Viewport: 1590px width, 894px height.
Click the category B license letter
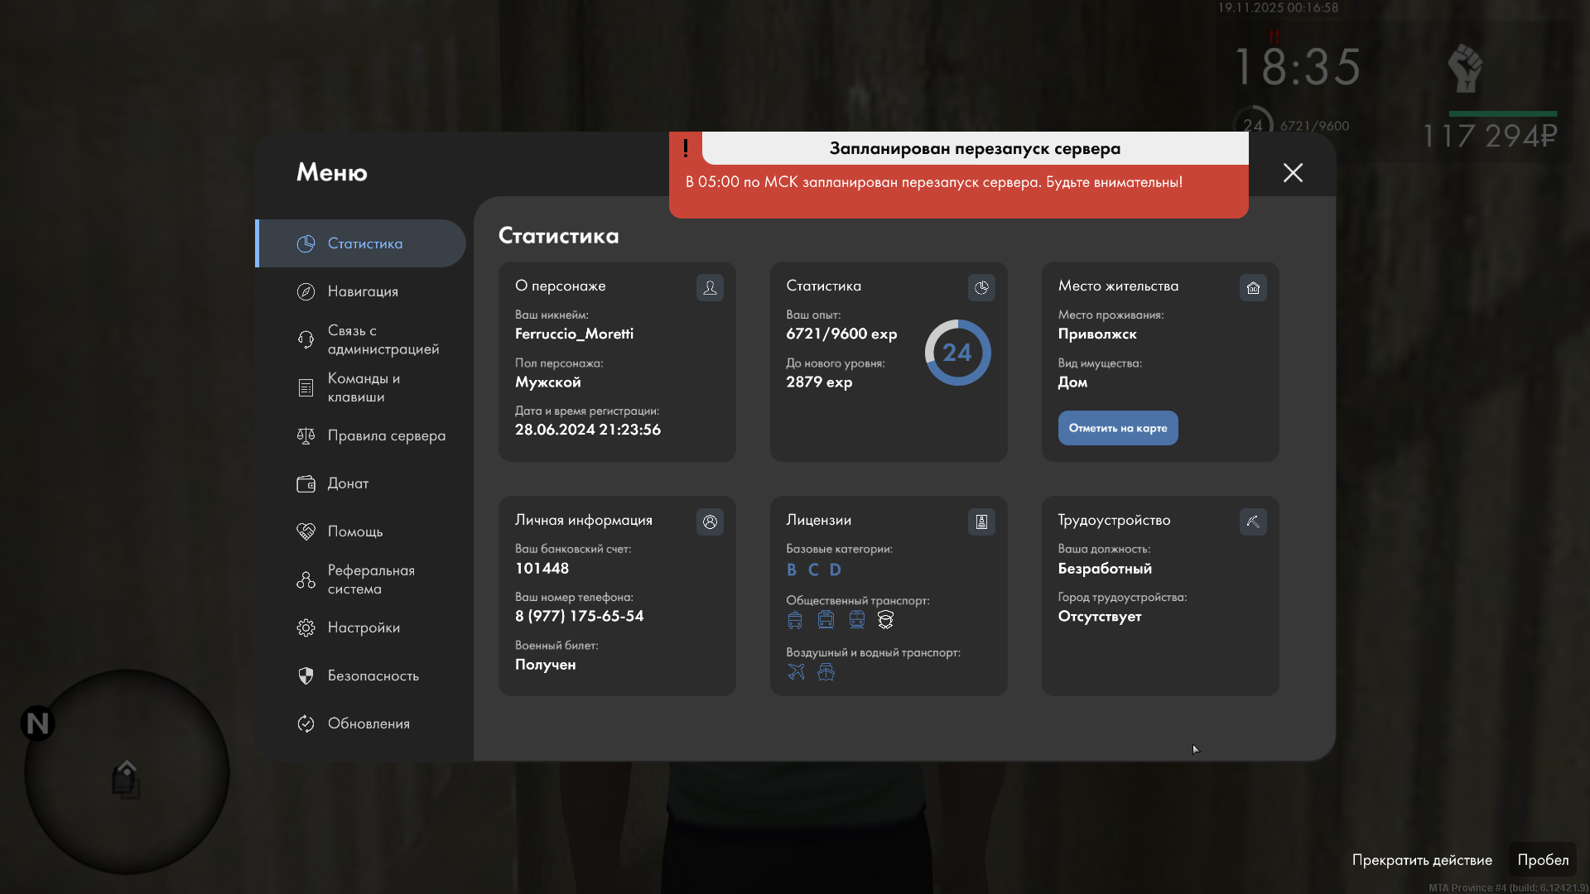[792, 570]
